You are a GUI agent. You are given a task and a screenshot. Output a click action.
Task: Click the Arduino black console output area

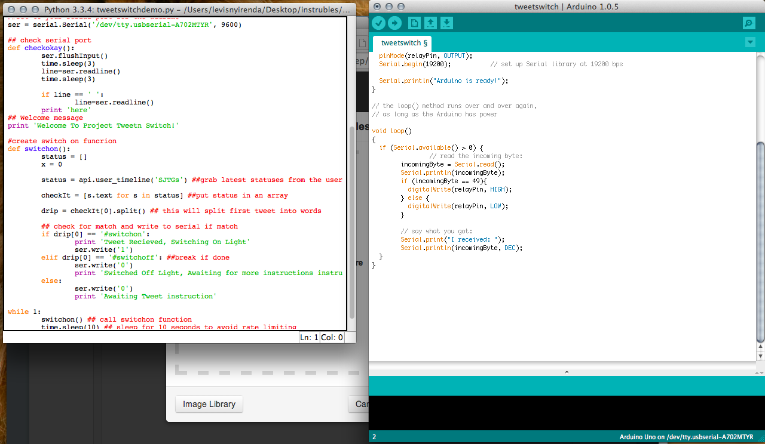[567, 413]
